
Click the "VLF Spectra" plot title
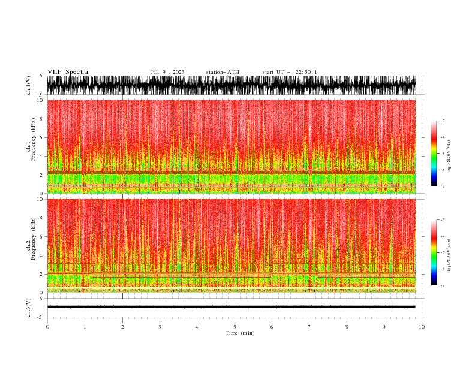click(68, 72)
